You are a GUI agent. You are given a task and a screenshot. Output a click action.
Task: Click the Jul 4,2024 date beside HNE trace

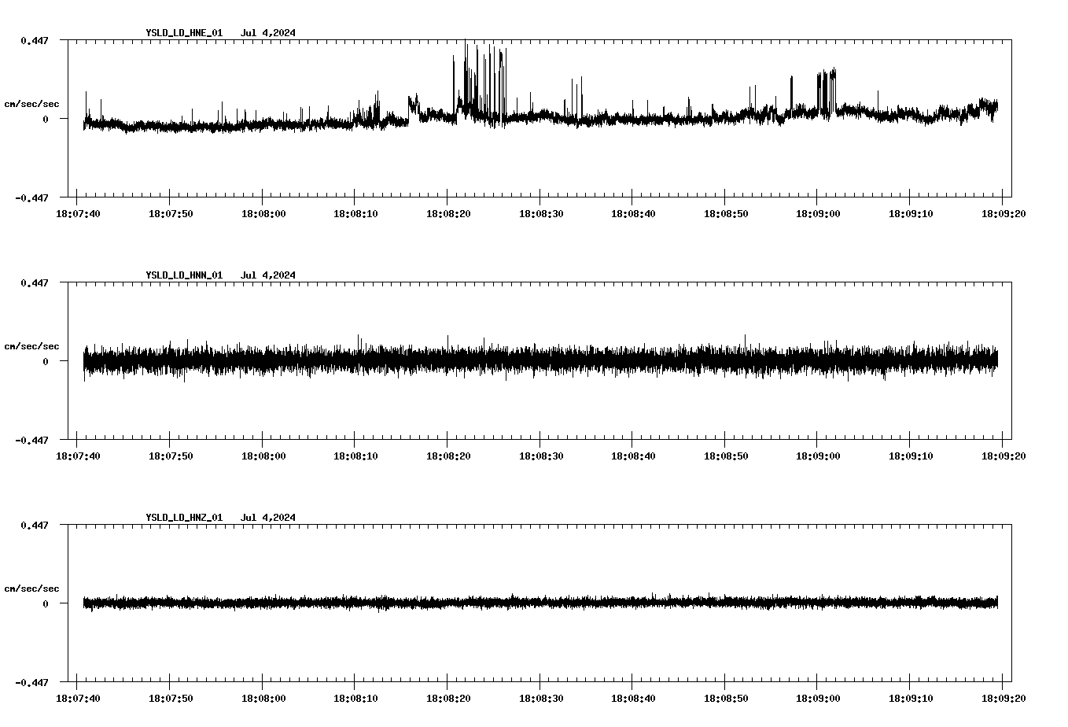(x=270, y=33)
